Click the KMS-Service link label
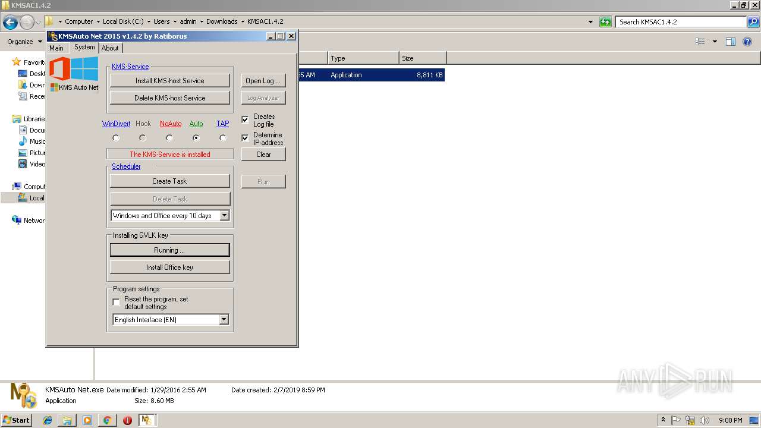The width and height of the screenshot is (761, 428). click(x=130, y=67)
